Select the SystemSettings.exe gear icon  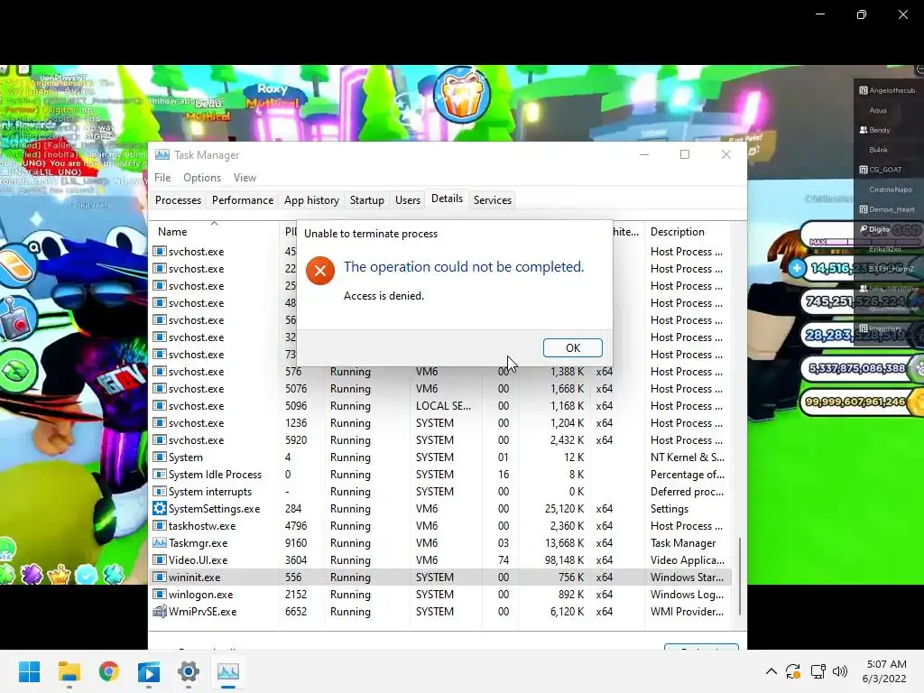(x=159, y=509)
